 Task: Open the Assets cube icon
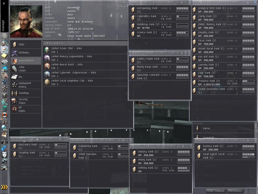pos(5,95)
